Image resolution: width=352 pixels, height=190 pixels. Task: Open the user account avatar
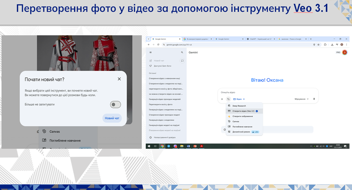345,53
